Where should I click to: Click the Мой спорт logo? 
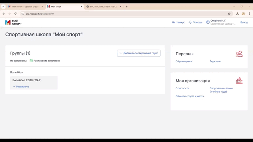[14, 22]
